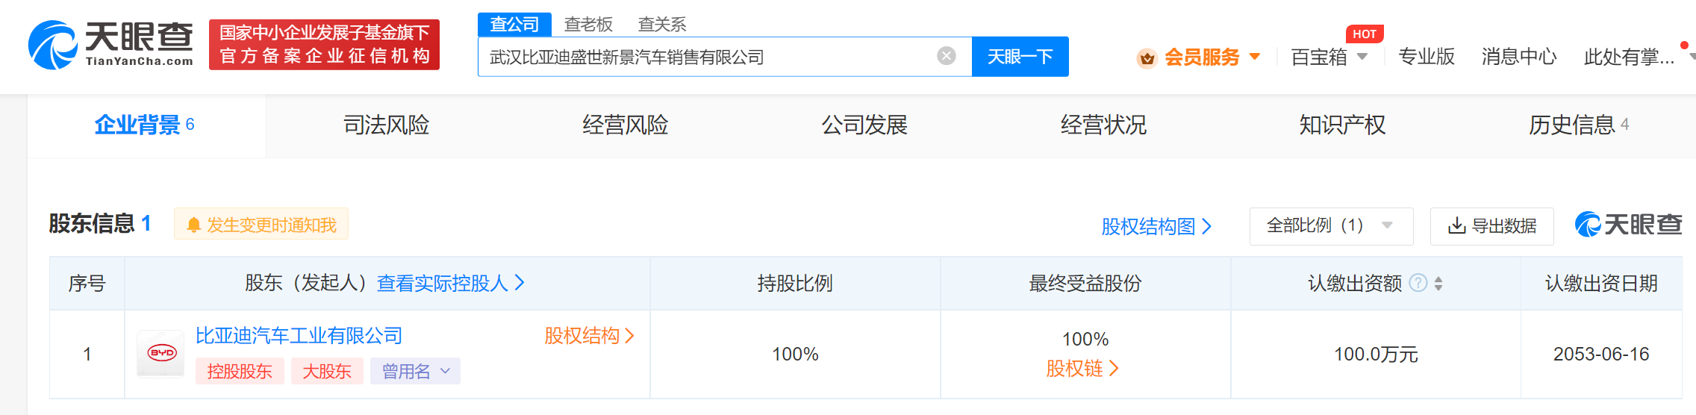Open the 股权链 link
Screen dimensions: 1696x415
point(1082,368)
